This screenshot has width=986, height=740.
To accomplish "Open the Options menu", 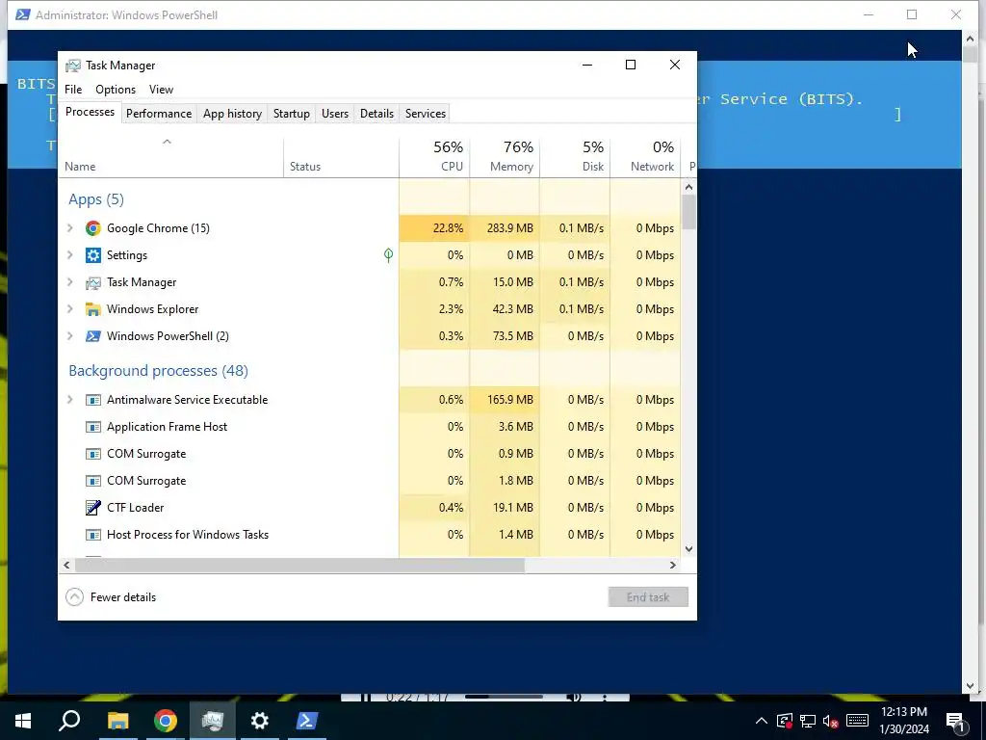I will tap(116, 90).
